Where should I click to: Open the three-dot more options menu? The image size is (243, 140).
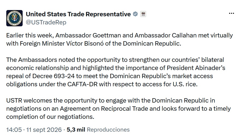[x=231, y=13]
